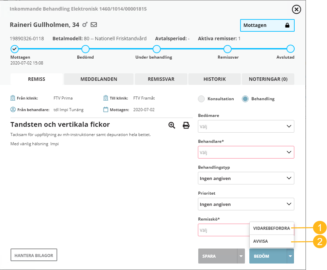Click the Mottagen checkmark status step
This screenshot has width=327, height=270.
click(x=14, y=49)
